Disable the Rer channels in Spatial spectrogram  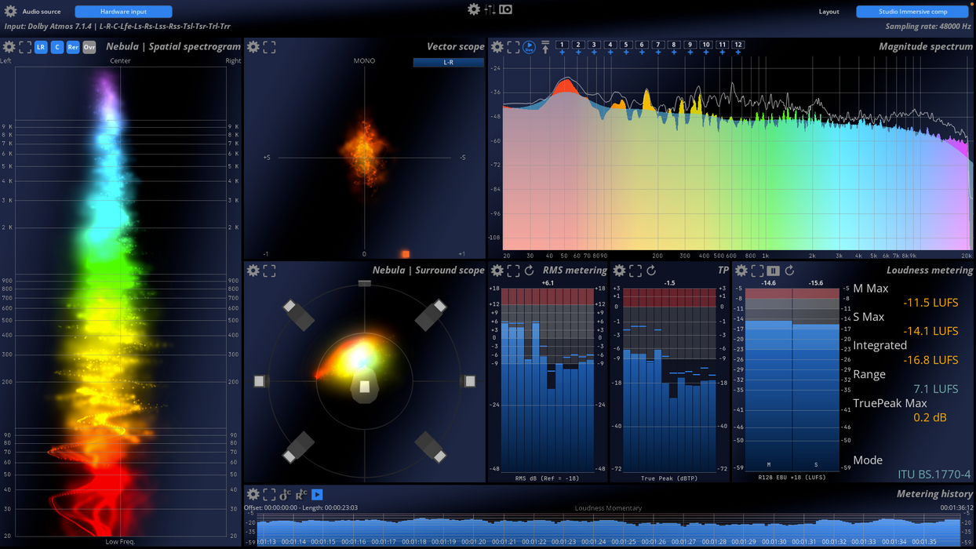(73, 47)
